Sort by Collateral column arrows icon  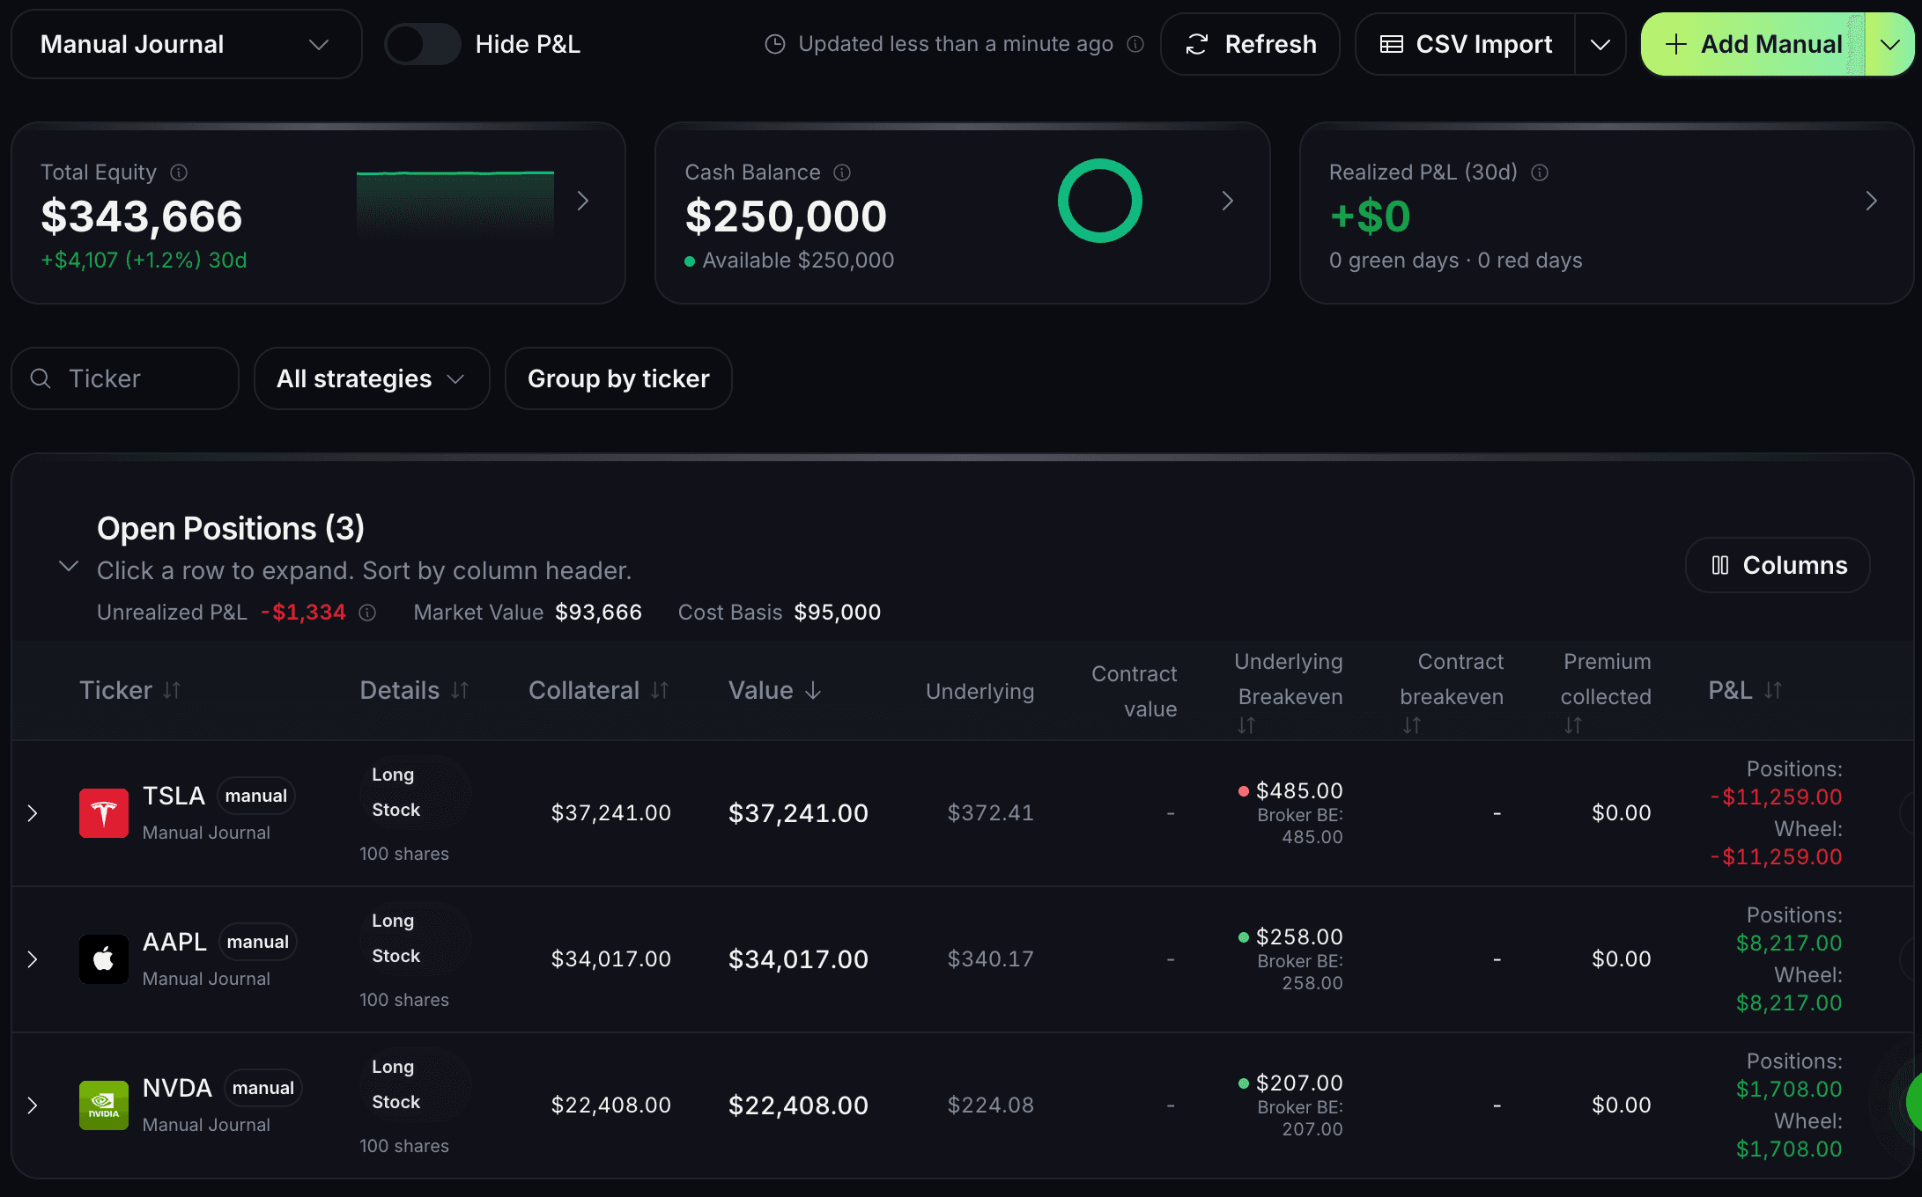coord(660,691)
